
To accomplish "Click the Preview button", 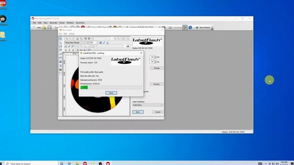I will point(157,84).
